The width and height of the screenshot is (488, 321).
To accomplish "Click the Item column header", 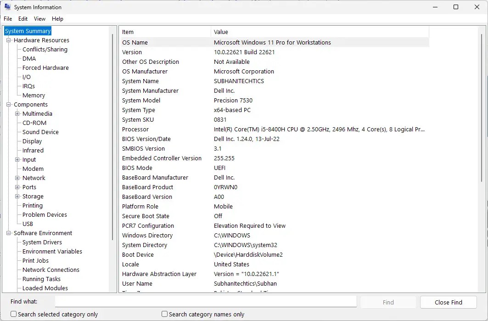I will pyautogui.click(x=166, y=32).
